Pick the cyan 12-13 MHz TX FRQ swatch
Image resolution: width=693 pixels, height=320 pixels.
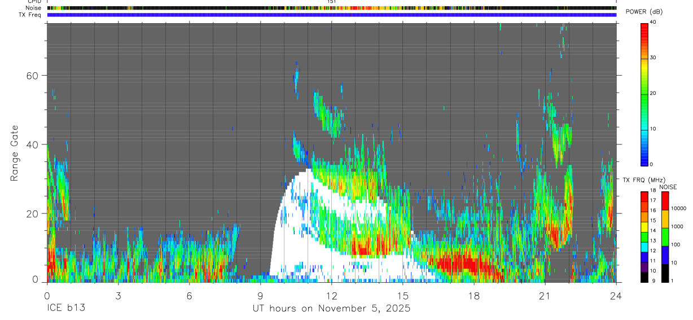coord(644,246)
